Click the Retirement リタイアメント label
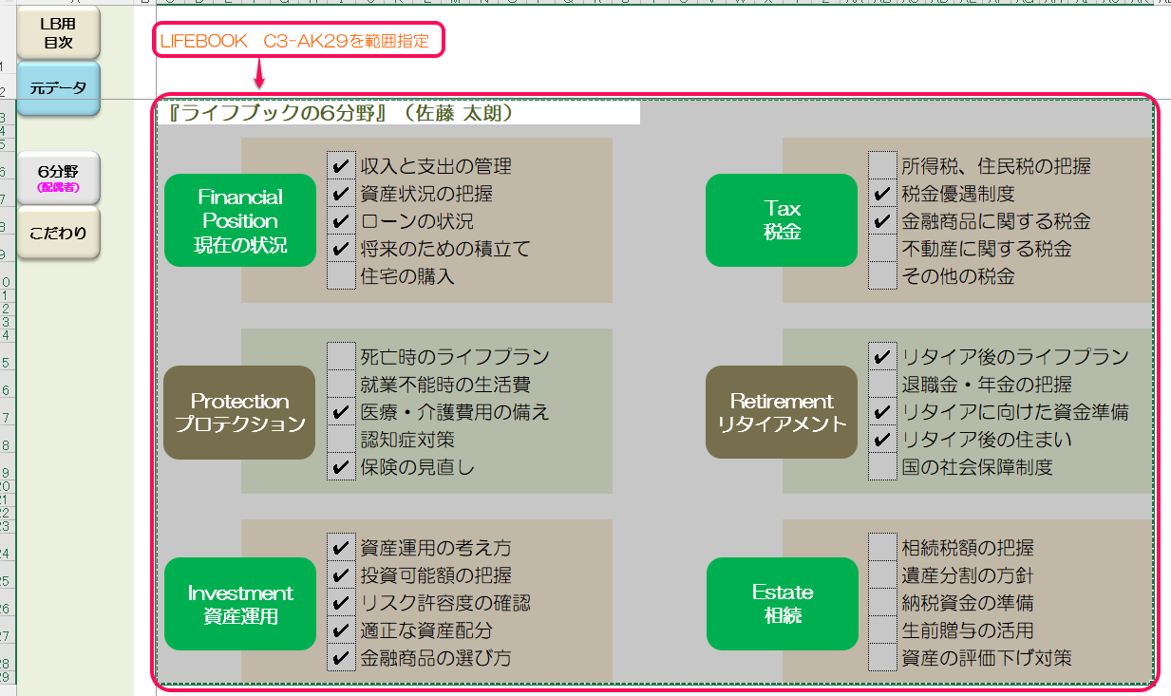1171x696 pixels. pyautogui.click(x=782, y=412)
